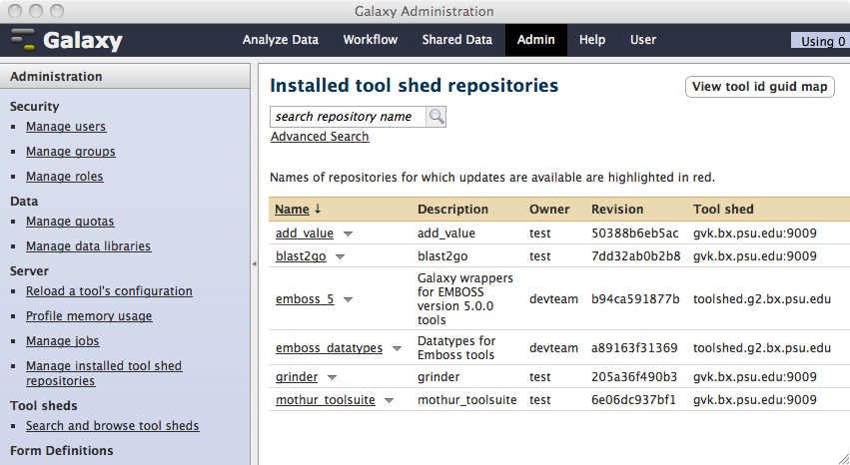Open the Analyze Data tab

pyautogui.click(x=281, y=40)
